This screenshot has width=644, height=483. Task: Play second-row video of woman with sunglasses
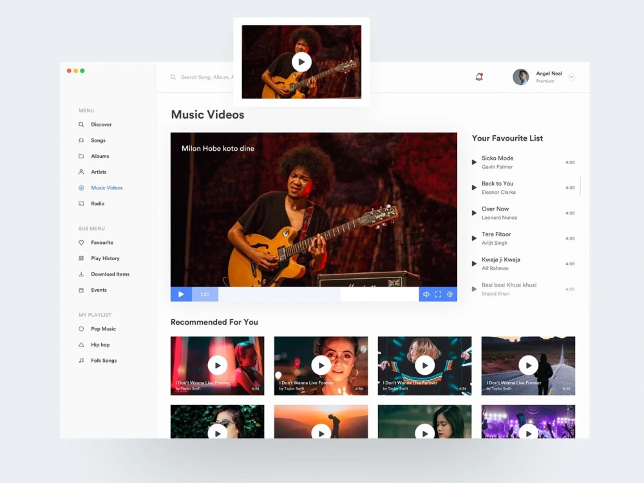(x=217, y=432)
